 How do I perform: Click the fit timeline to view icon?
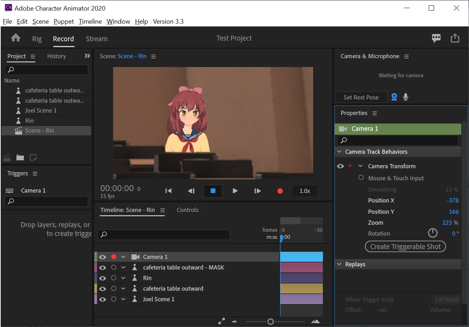pyautogui.click(x=222, y=321)
